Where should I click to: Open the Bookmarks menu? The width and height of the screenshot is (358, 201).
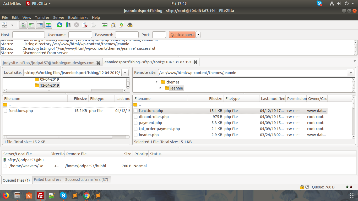pos(78,18)
